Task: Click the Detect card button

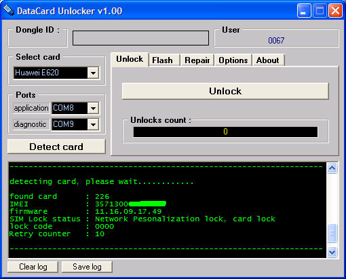Action: (56, 147)
